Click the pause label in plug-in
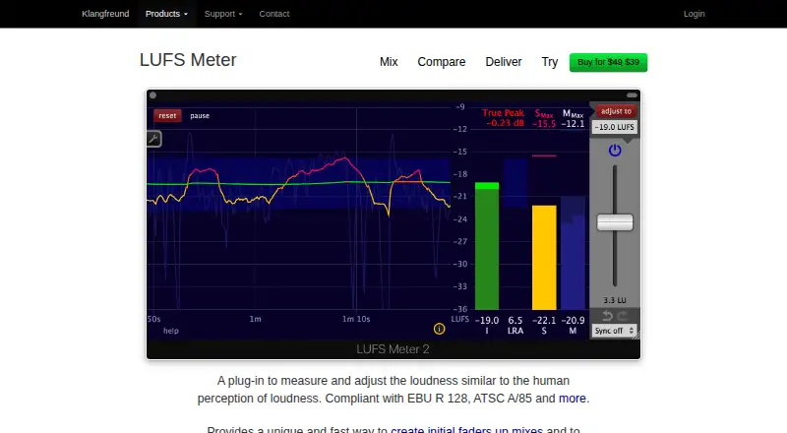 (200, 115)
